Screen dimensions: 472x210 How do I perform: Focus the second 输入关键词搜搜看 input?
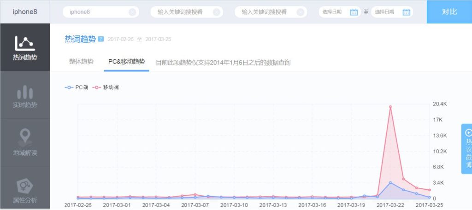187,12
